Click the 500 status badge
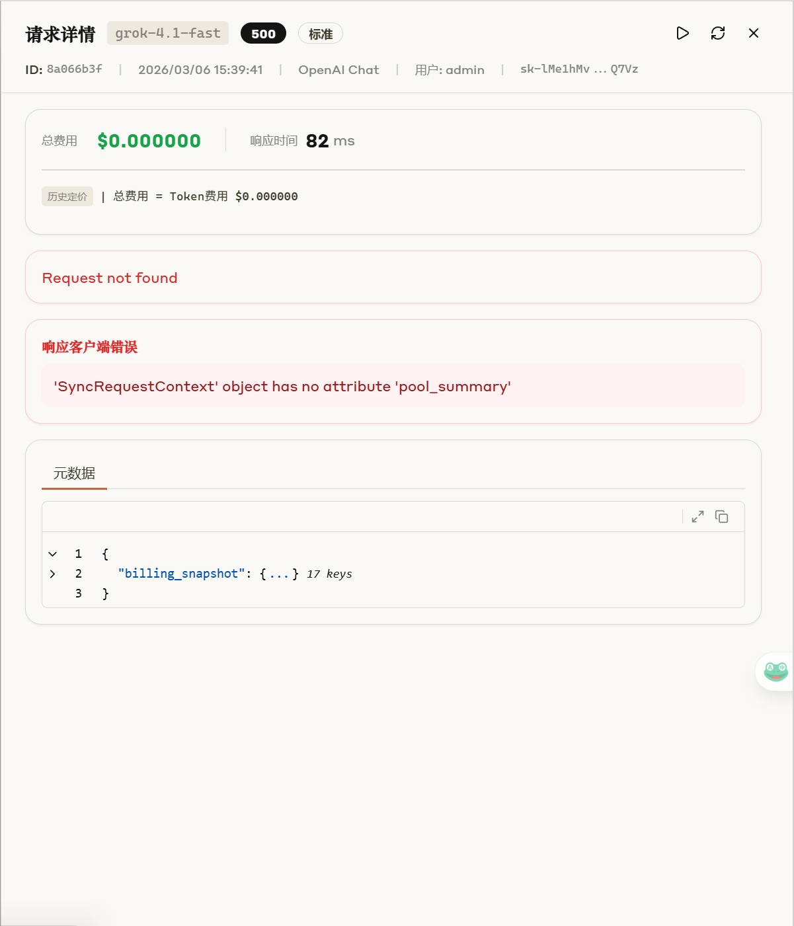This screenshot has width=794, height=926. tap(263, 34)
